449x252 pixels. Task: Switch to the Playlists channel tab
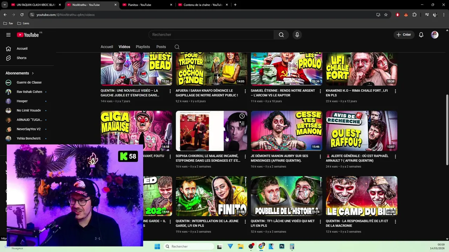click(143, 47)
